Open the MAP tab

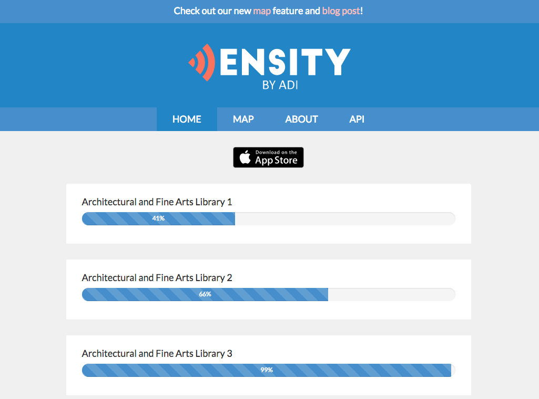pos(243,119)
